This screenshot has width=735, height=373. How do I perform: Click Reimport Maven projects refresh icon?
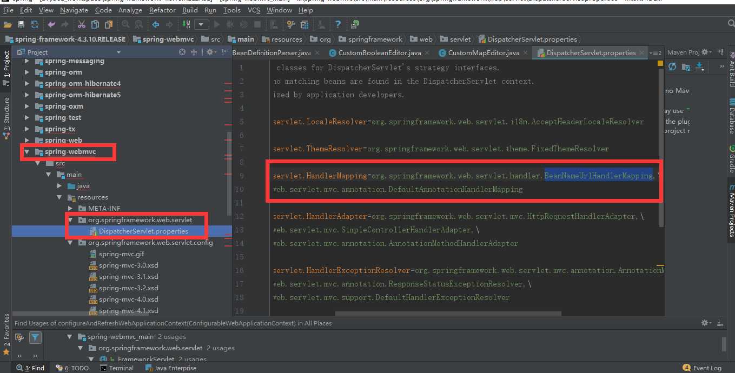click(x=672, y=66)
